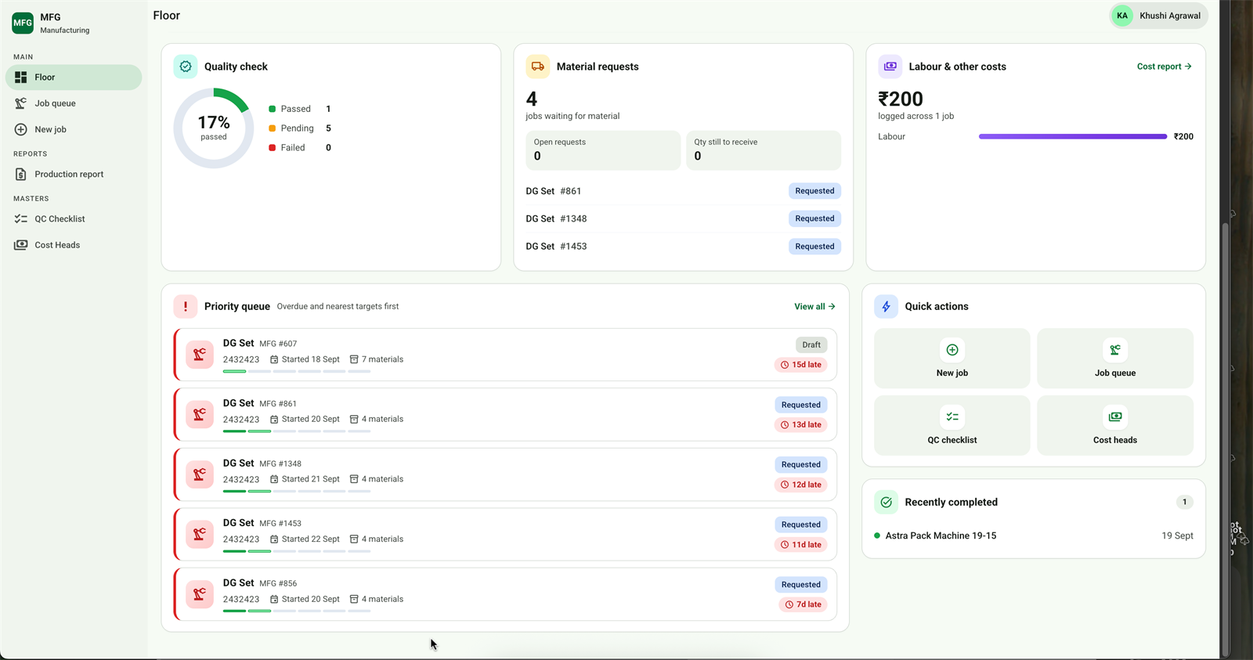Open the Floor menu item
1253x660 pixels.
[74, 78]
